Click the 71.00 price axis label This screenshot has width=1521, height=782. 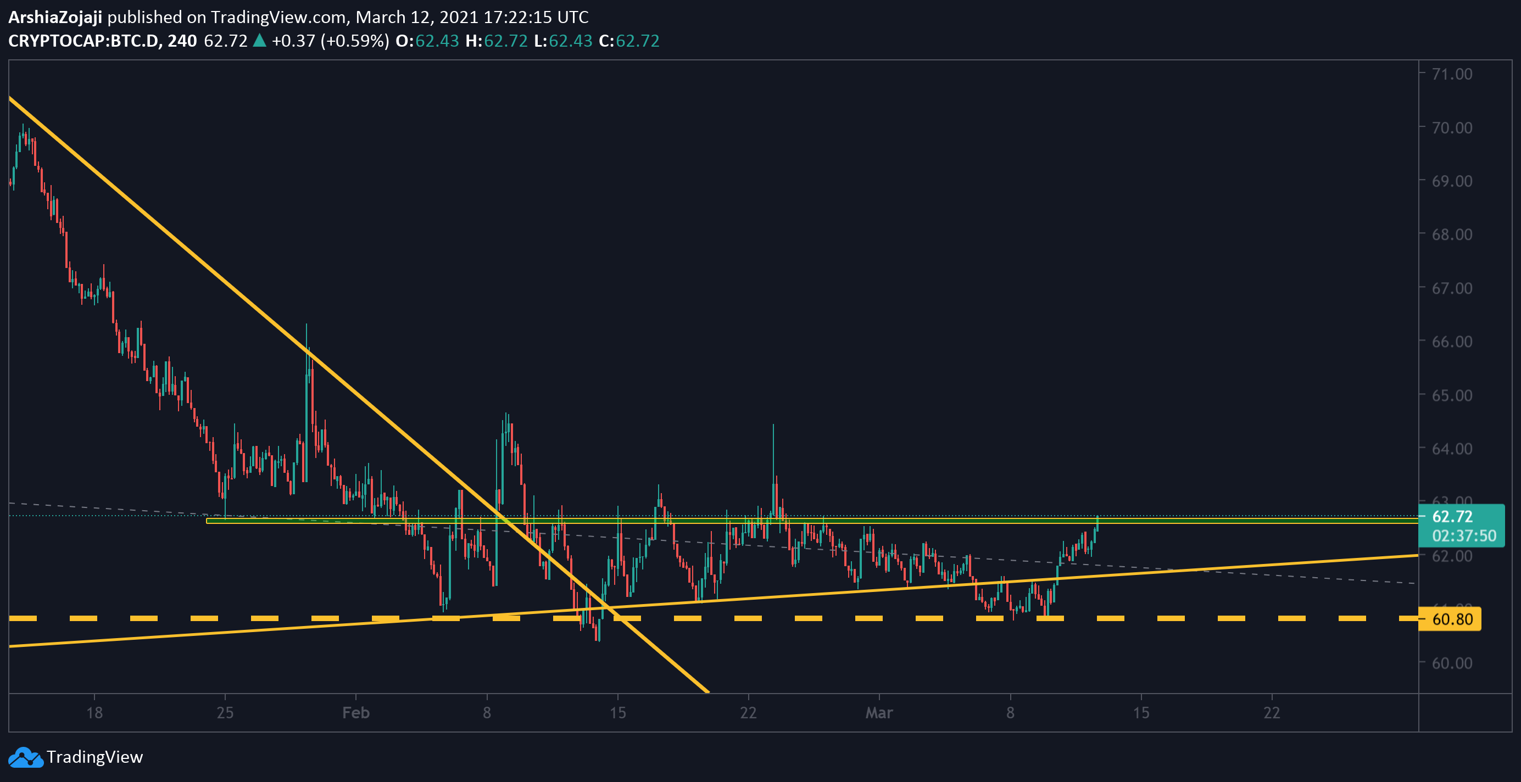pos(1452,74)
